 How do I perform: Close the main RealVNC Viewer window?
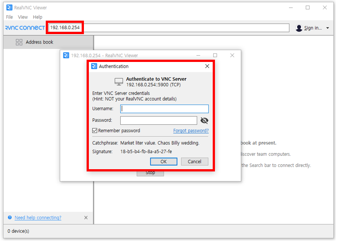pyautogui.click(x=325, y=8)
